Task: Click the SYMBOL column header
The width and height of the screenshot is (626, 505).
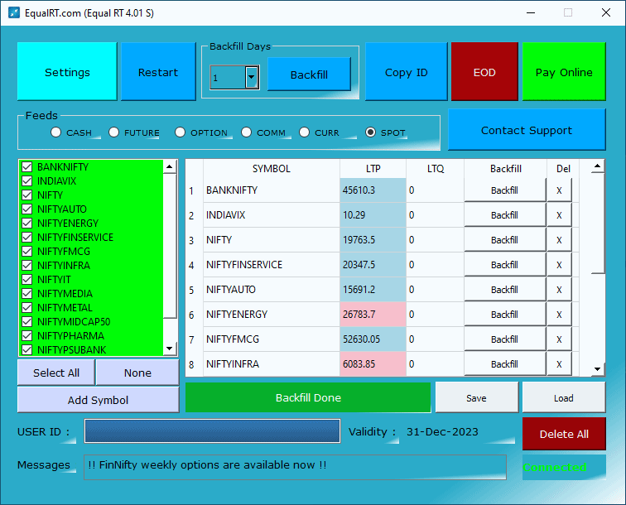Action: click(x=272, y=168)
